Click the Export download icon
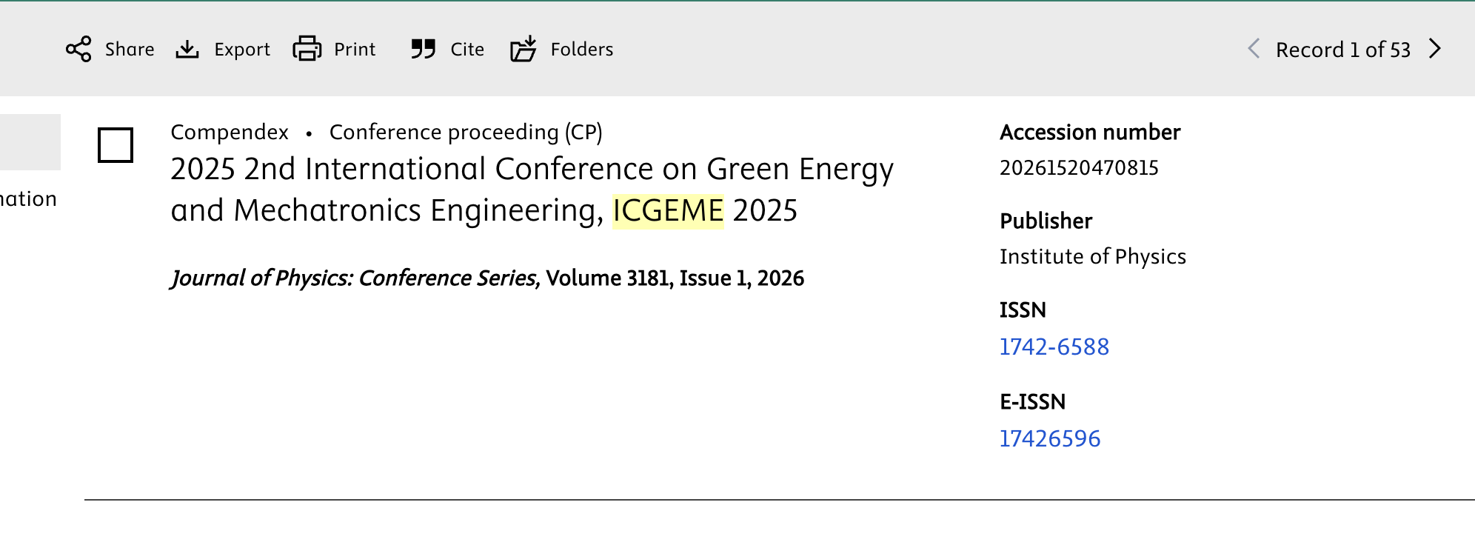Screen dimensions: 1475x545 click(187, 49)
